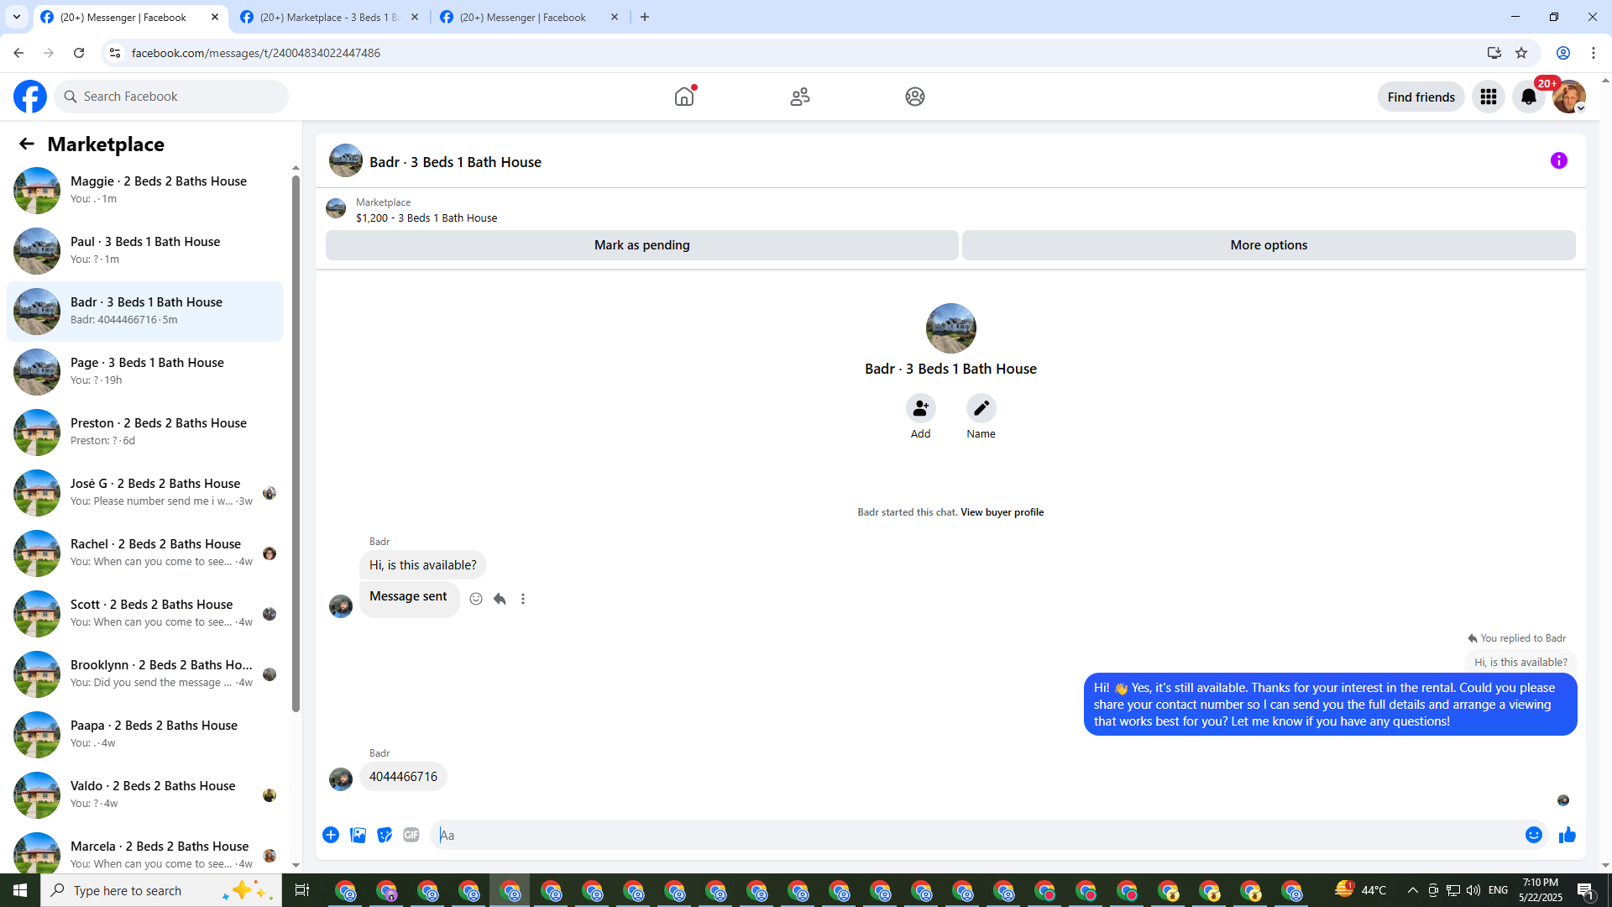The width and height of the screenshot is (1612, 907).
Task: Open Task View on taskbar
Action: [302, 890]
